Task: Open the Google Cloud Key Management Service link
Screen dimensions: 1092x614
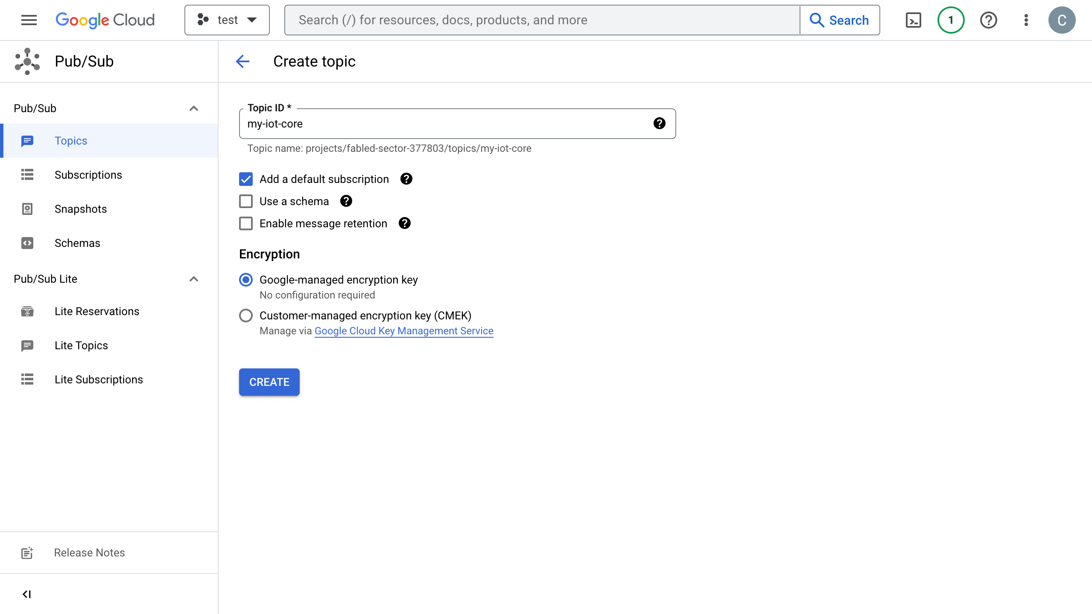Action: tap(403, 330)
